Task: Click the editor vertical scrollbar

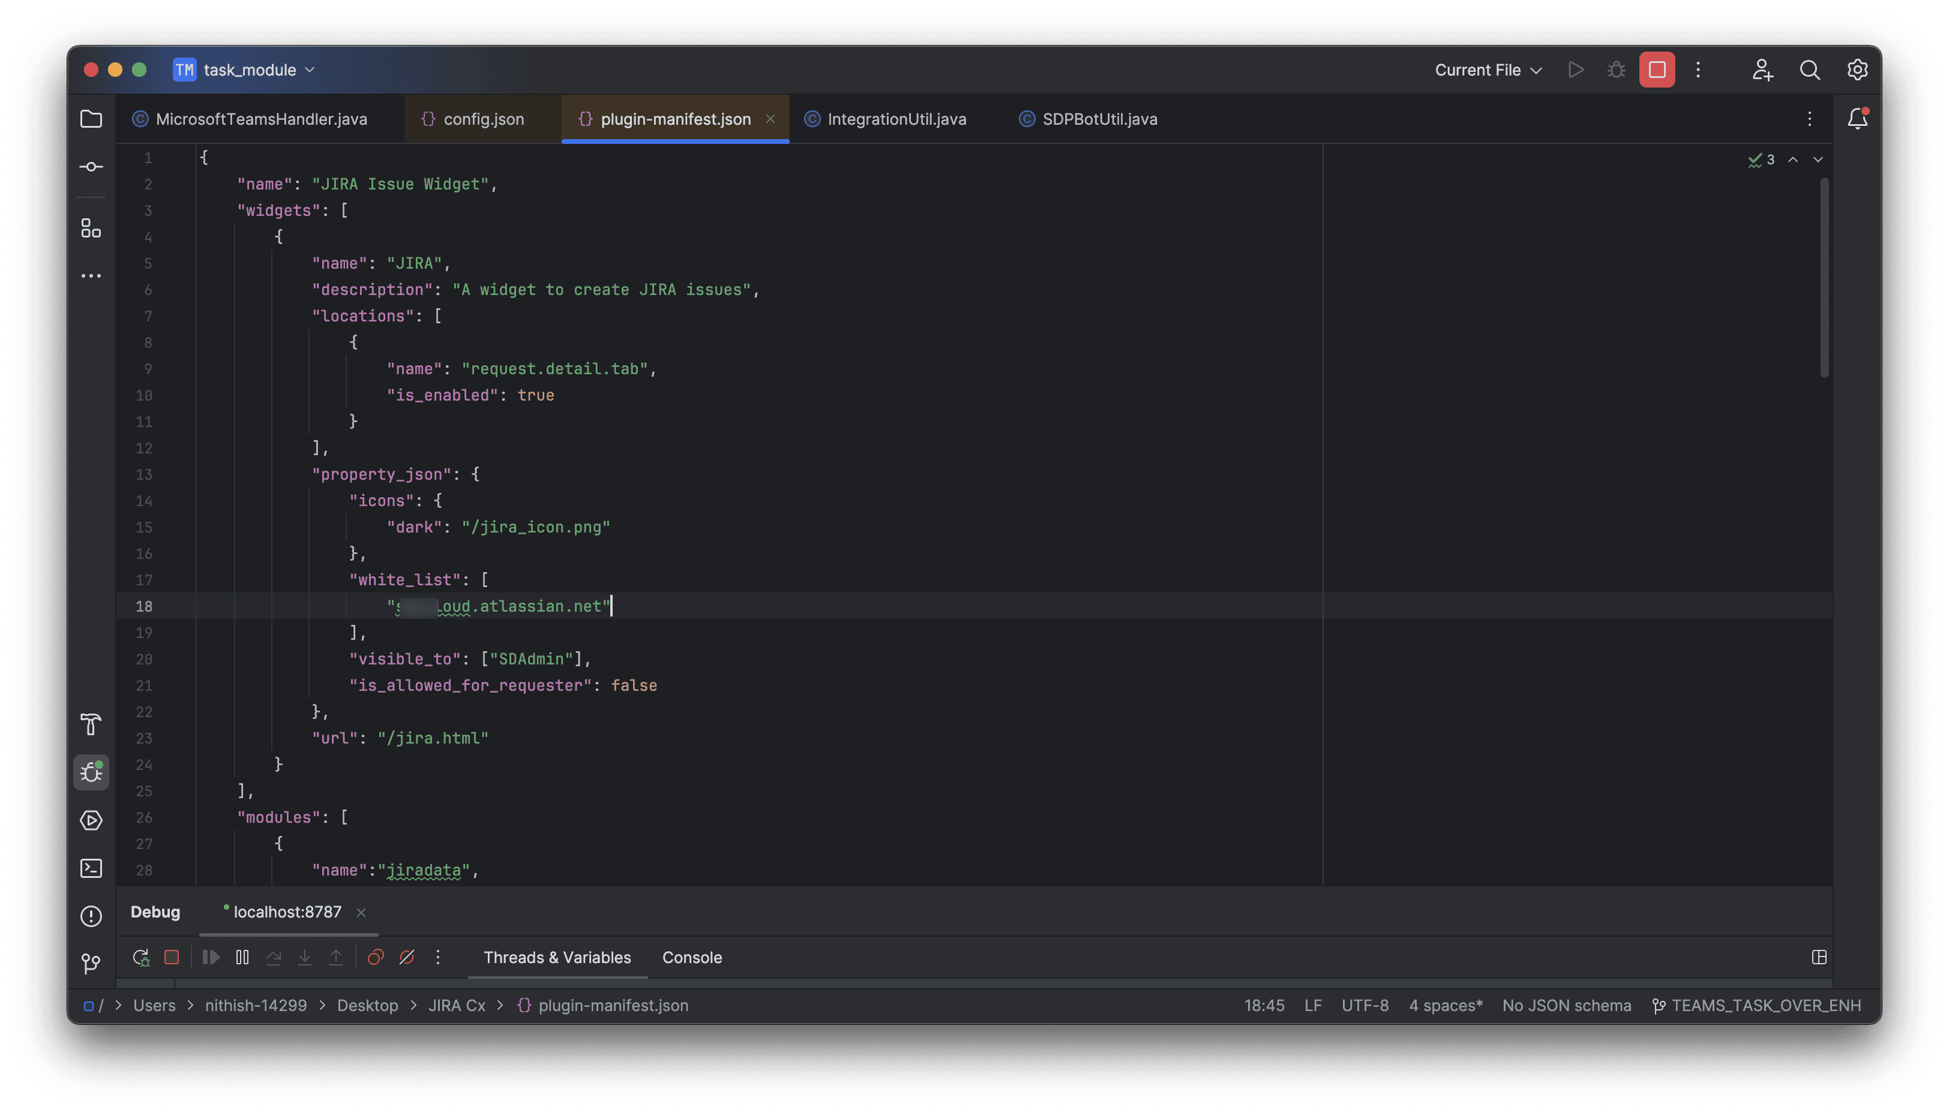Action: pos(1824,279)
